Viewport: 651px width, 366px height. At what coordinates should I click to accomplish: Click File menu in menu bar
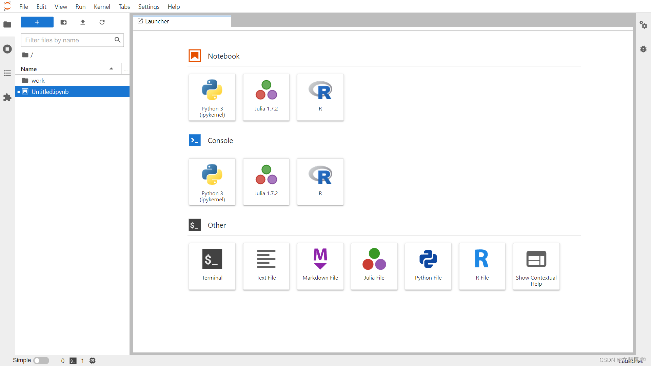point(24,6)
